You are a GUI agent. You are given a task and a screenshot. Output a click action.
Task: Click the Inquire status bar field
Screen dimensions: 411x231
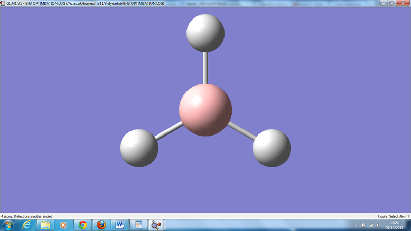(382, 216)
